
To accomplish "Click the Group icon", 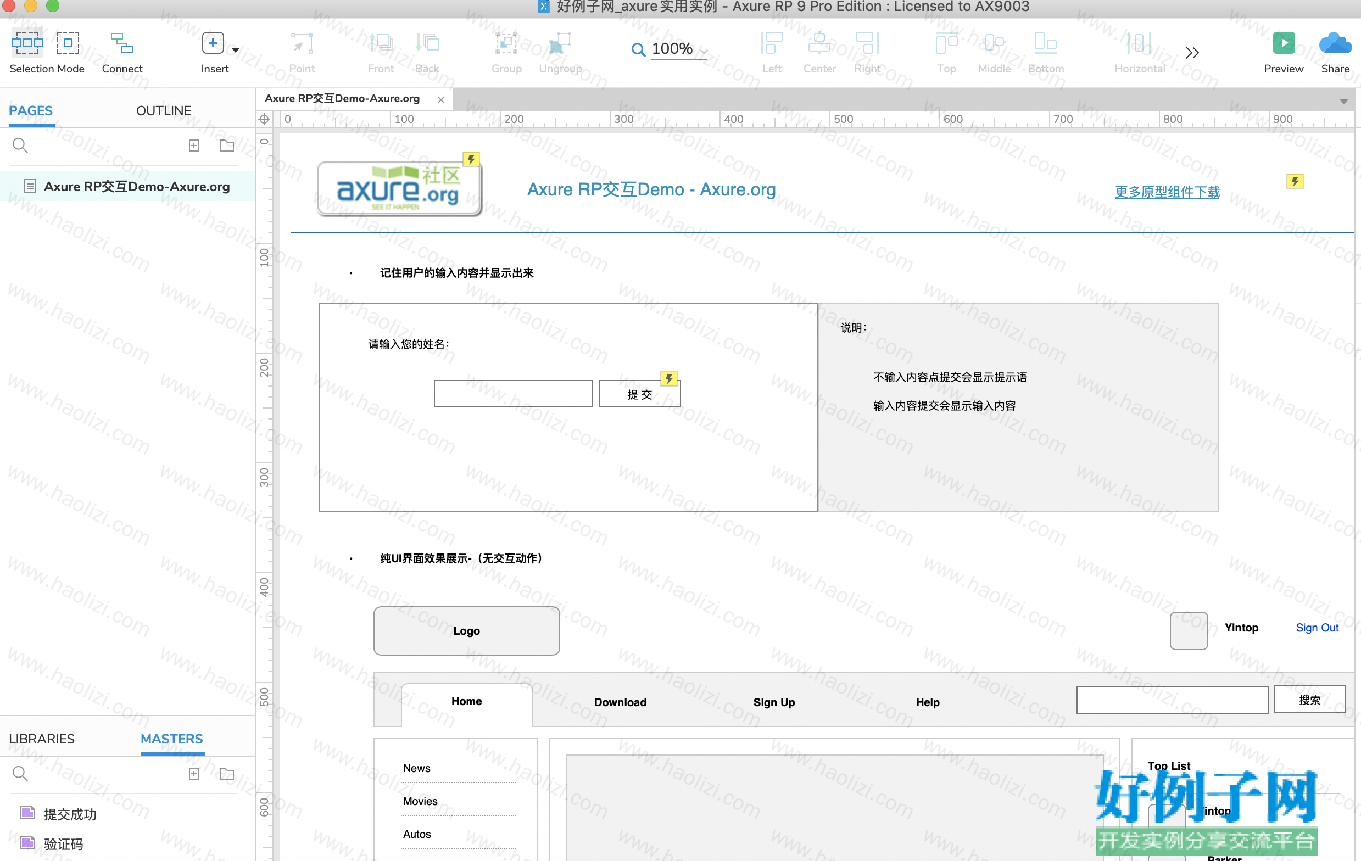I will [x=506, y=43].
